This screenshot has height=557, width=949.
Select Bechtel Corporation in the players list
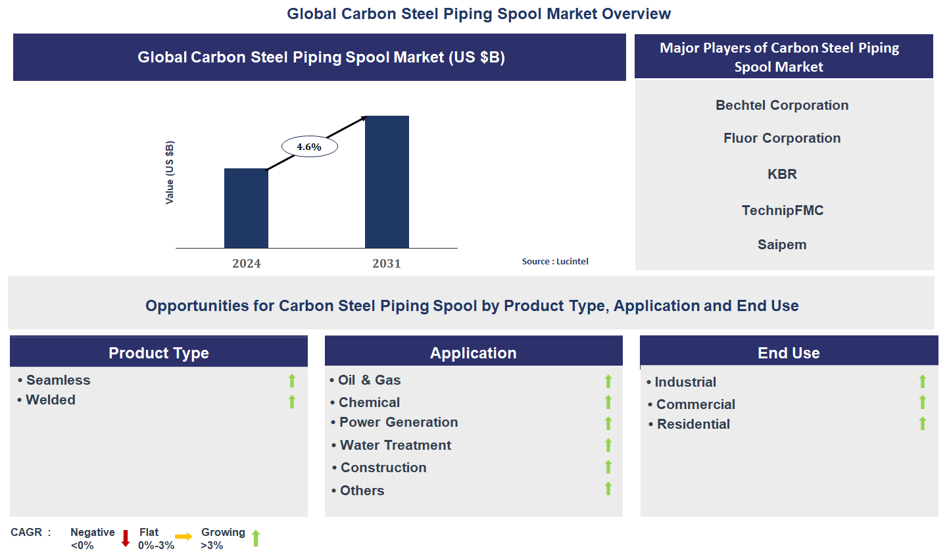click(x=782, y=105)
